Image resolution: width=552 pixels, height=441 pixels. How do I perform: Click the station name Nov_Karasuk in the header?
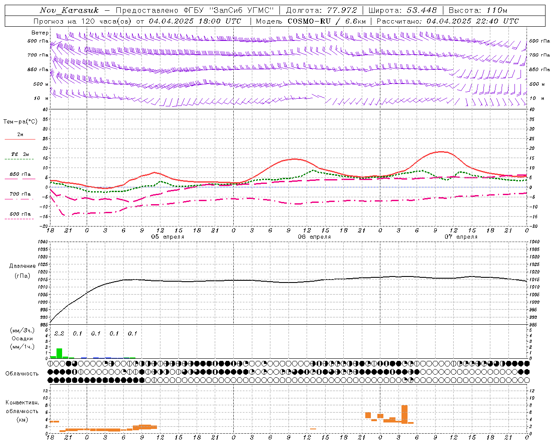point(69,10)
